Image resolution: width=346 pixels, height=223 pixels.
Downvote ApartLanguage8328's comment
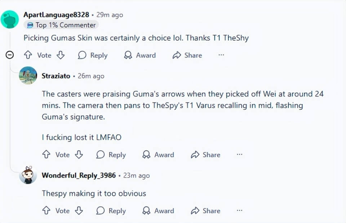61,55
